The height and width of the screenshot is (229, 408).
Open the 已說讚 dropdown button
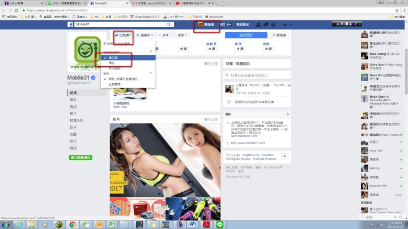pyautogui.click(x=123, y=35)
